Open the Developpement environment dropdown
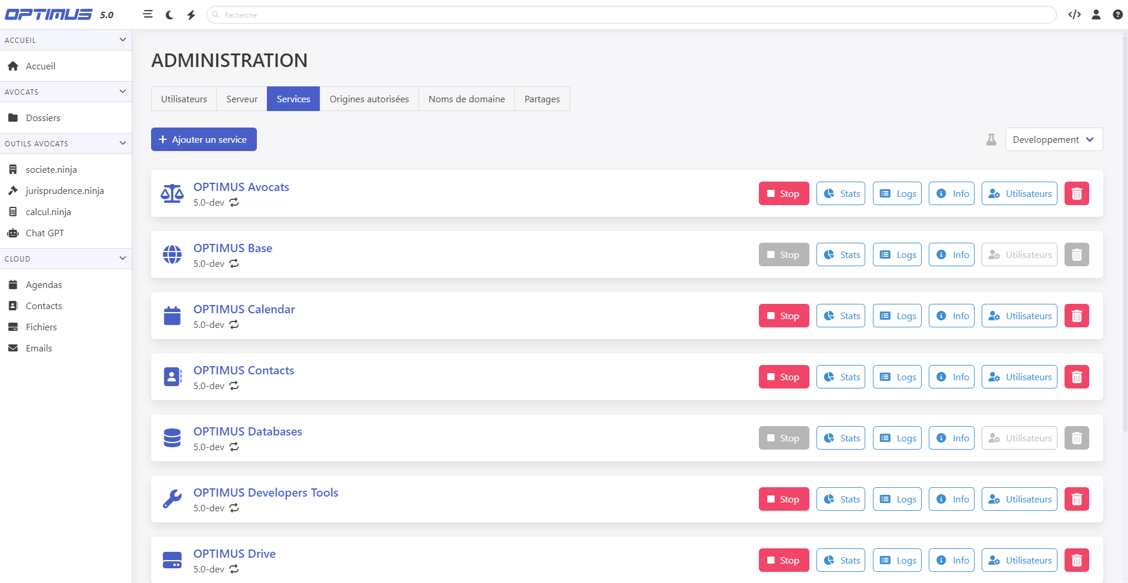Screen dimensions: 1128x583 click(1054, 139)
